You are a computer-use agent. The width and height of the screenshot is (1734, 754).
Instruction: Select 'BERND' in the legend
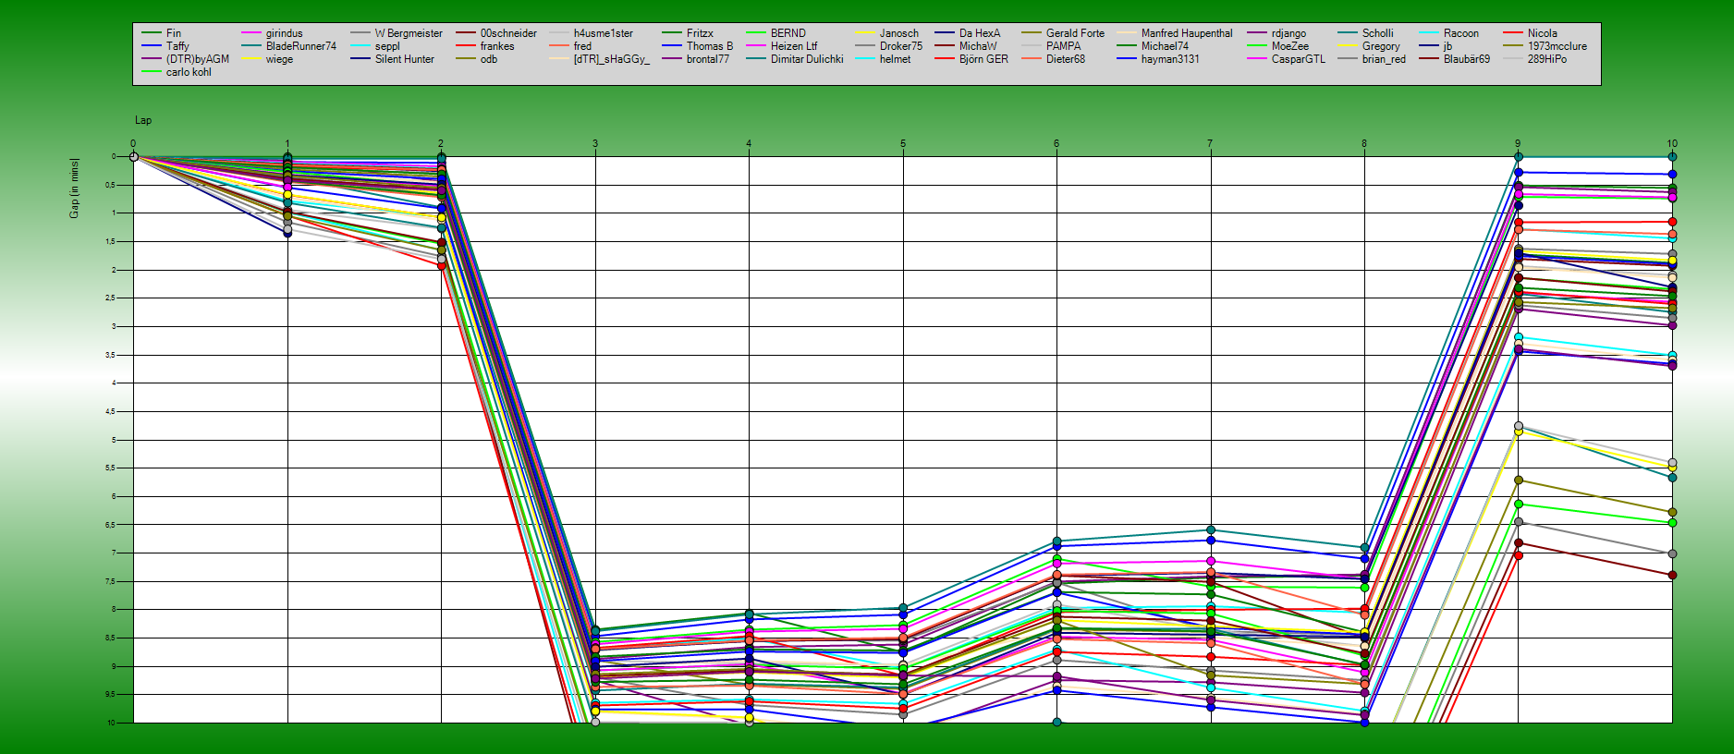tap(788, 33)
